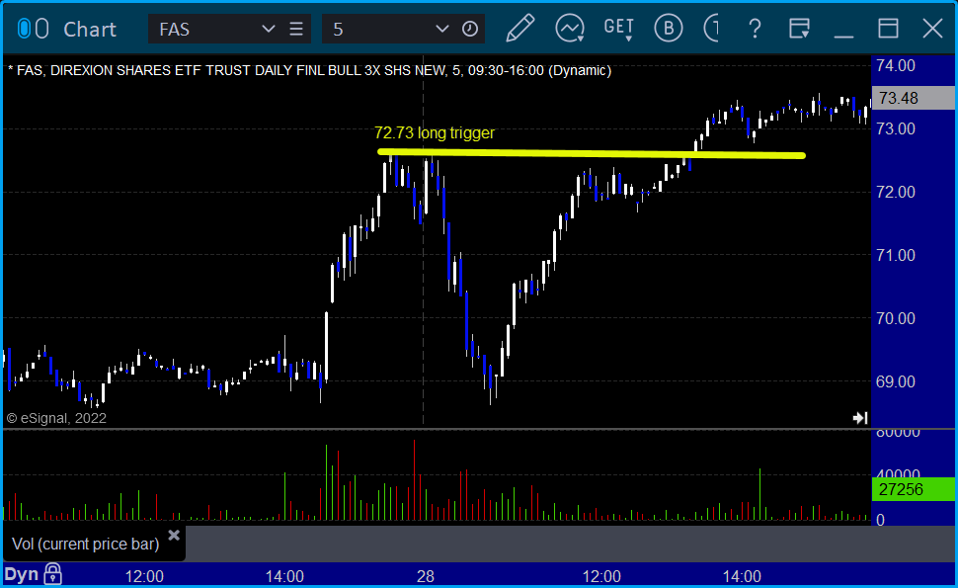Maximize the chart window

pyautogui.click(x=888, y=29)
